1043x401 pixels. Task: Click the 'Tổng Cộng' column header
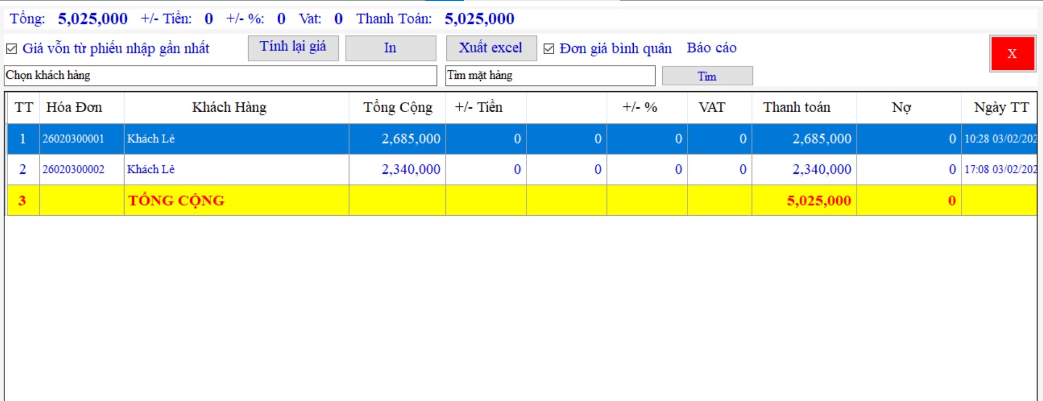tap(397, 108)
